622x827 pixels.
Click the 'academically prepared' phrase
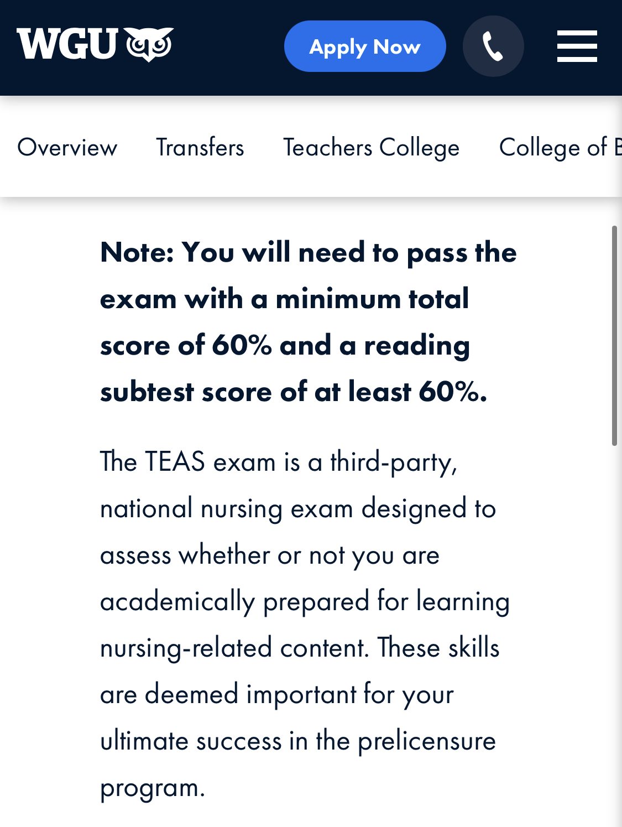(234, 602)
